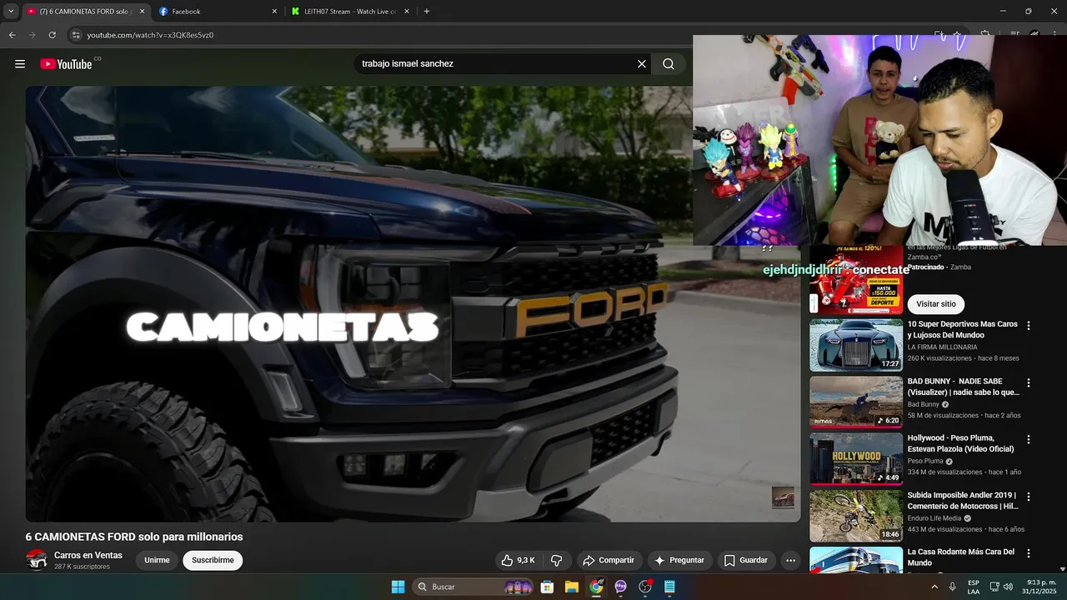1067x600 pixels.
Task: Click the channel watermark in video corner
Action: click(x=783, y=497)
